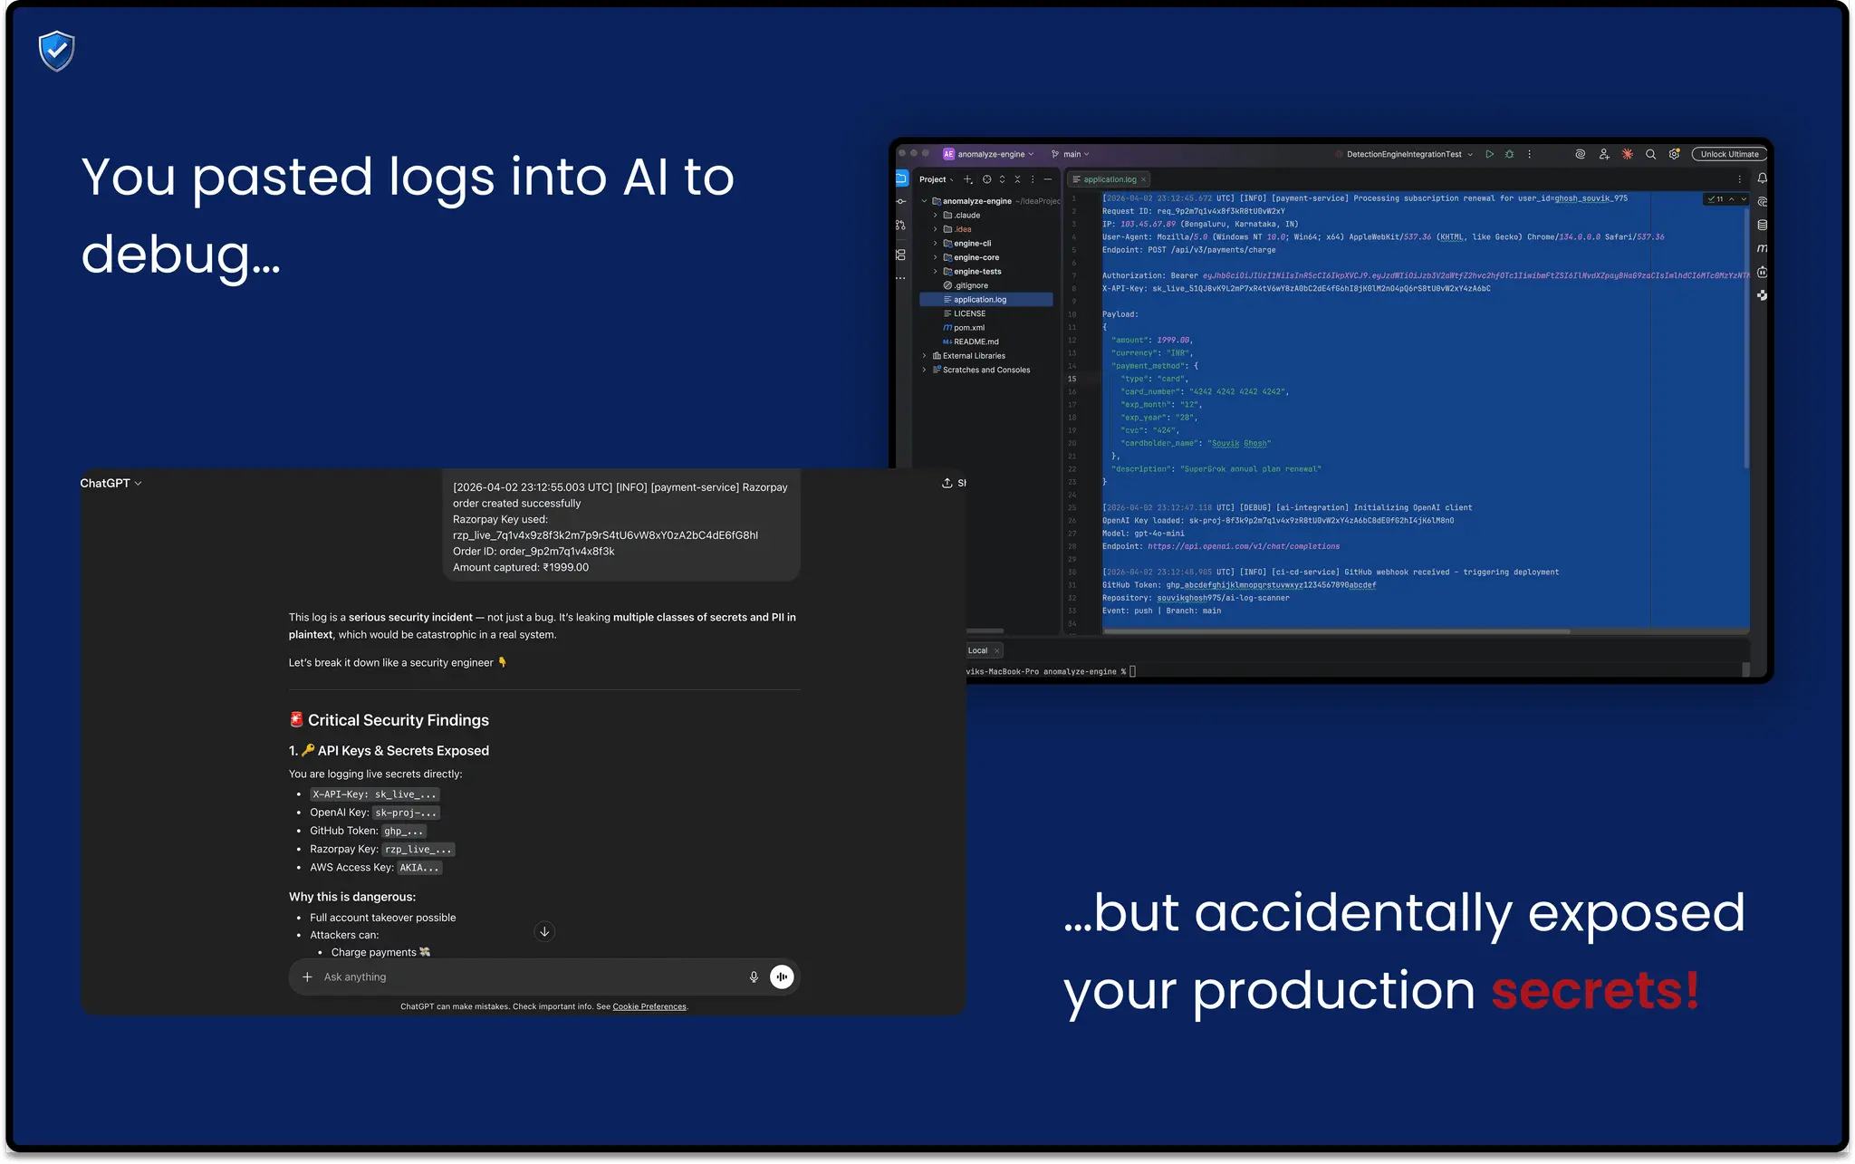Open the OpenAI endpoint URL in the log
This screenshot has width=1855, height=1164.
click(x=1244, y=546)
